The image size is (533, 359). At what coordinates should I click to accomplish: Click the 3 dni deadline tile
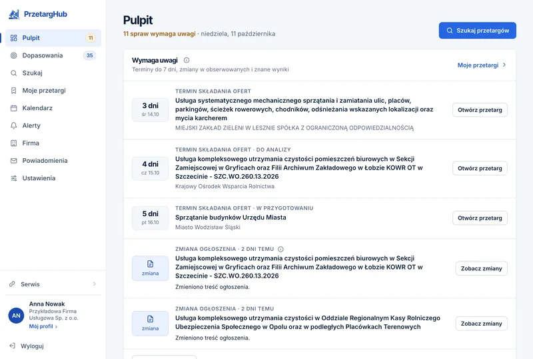(151, 109)
